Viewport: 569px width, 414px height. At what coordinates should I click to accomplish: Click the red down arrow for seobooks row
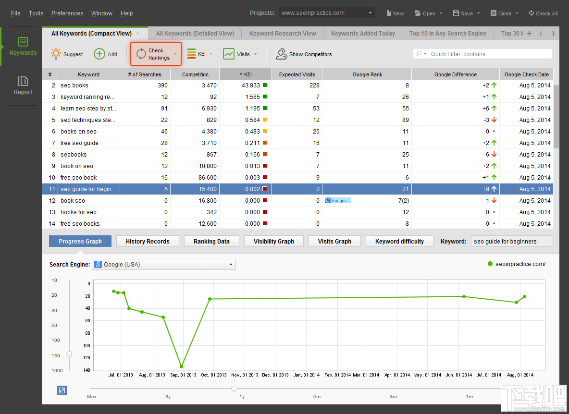coord(494,155)
